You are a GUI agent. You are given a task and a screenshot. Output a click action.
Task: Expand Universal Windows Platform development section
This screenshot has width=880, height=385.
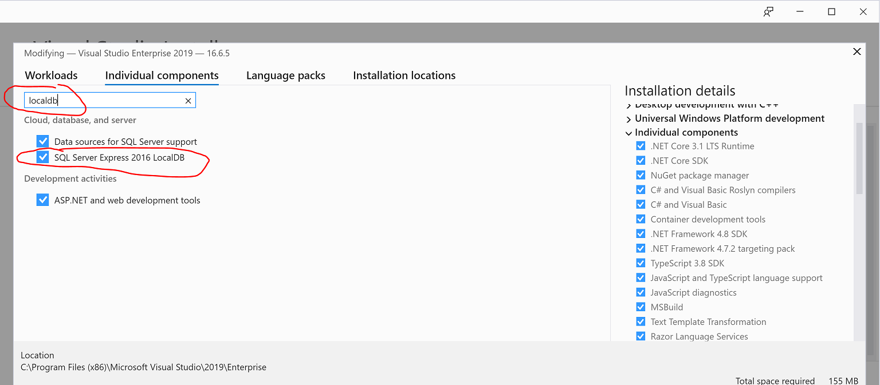pyautogui.click(x=629, y=119)
